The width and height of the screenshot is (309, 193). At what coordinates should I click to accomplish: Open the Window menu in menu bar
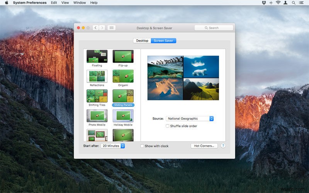tap(80, 3)
